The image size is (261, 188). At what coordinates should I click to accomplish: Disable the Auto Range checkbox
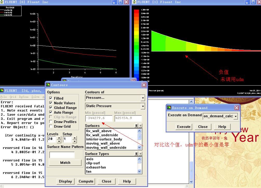pyautogui.click(x=51, y=112)
